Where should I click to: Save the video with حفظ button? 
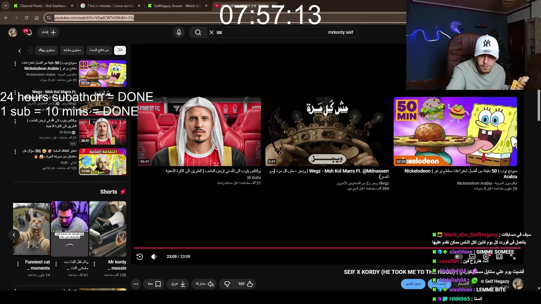point(154,284)
